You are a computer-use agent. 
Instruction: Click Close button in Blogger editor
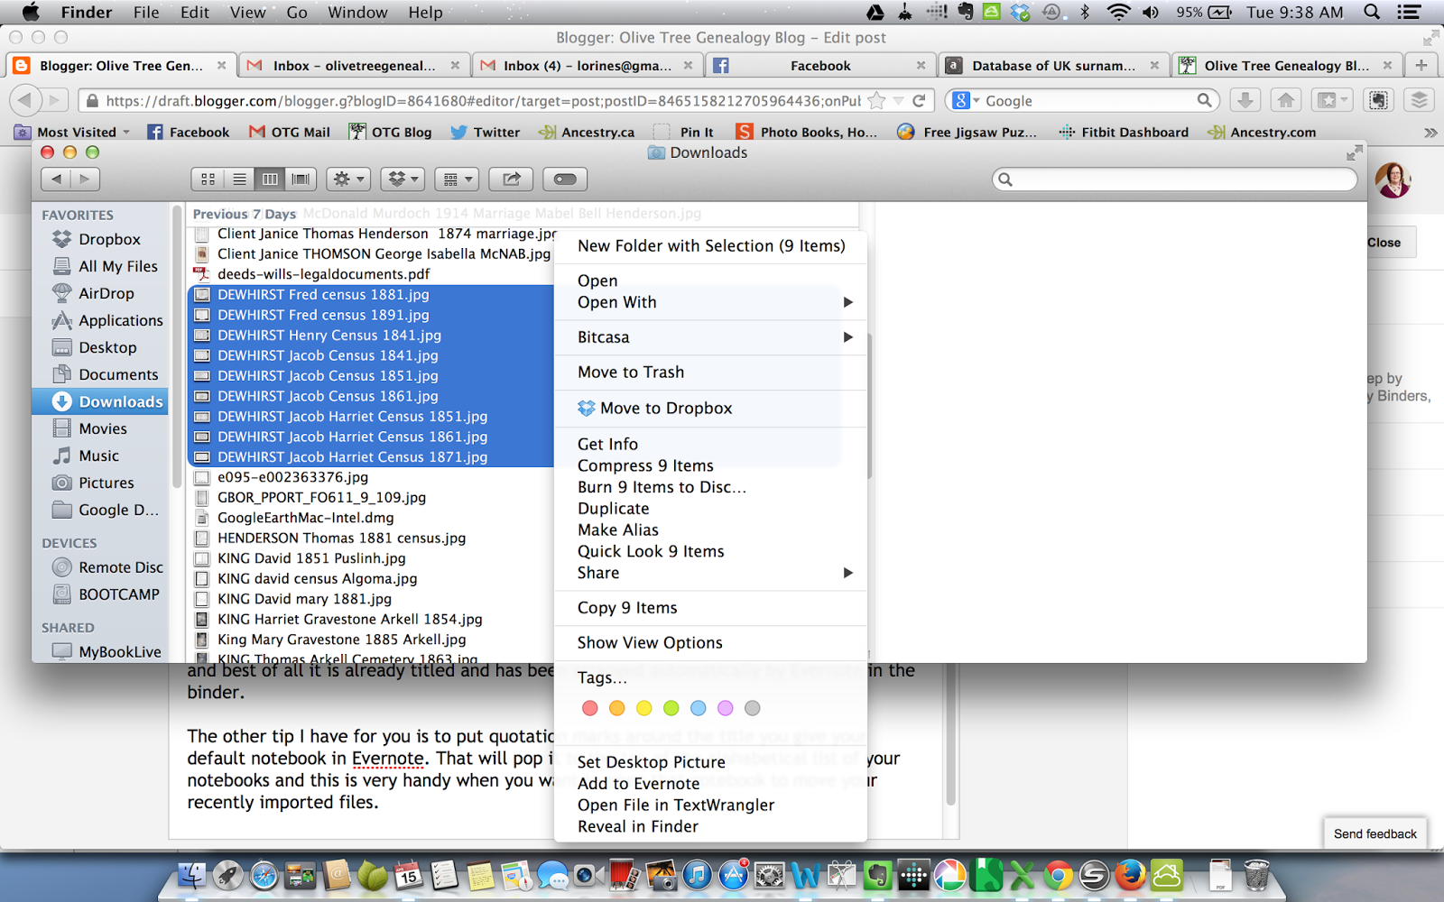click(1384, 243)
